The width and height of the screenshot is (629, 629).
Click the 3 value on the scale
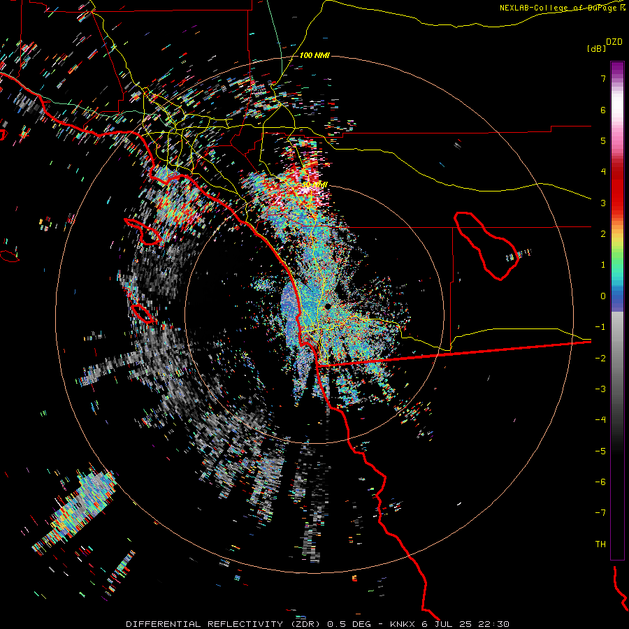(603, 203)
